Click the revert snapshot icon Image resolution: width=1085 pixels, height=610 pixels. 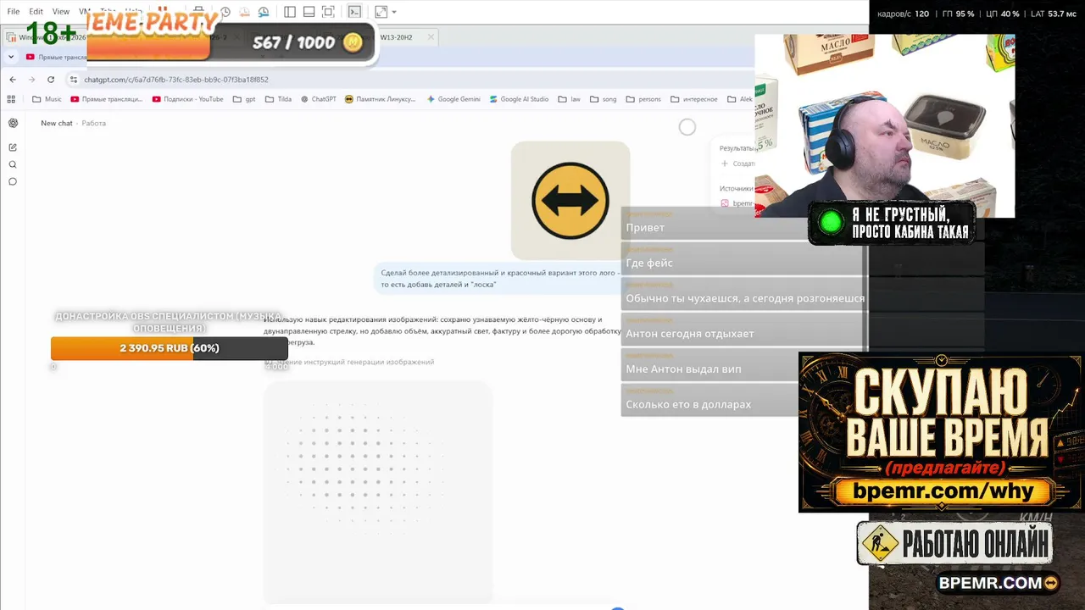[244, 12]
